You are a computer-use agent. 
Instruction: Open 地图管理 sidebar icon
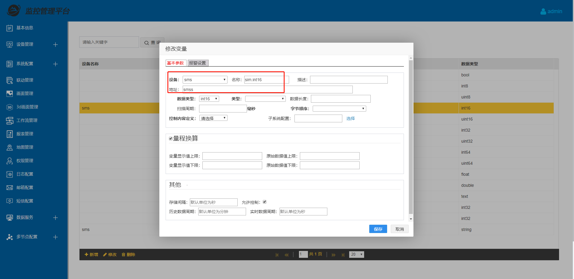[10, 147]
